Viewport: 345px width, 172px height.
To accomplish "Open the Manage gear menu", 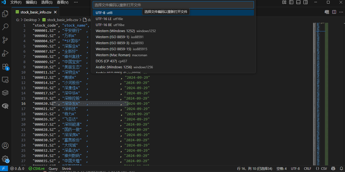I will [5, 159].
